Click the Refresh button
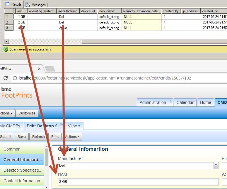 (x=38, y=137)
